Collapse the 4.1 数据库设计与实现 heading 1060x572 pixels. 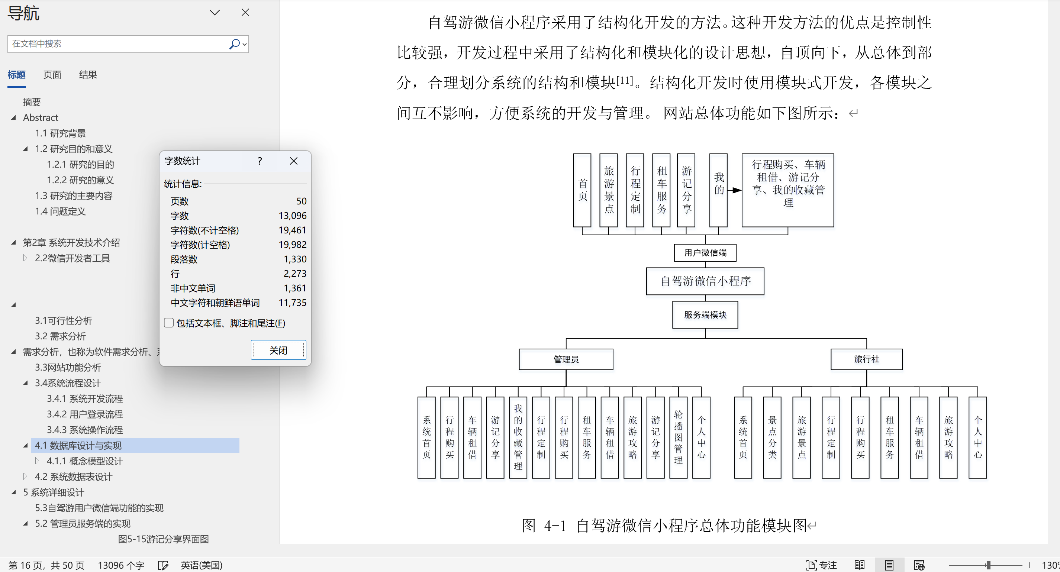(26, 445)
